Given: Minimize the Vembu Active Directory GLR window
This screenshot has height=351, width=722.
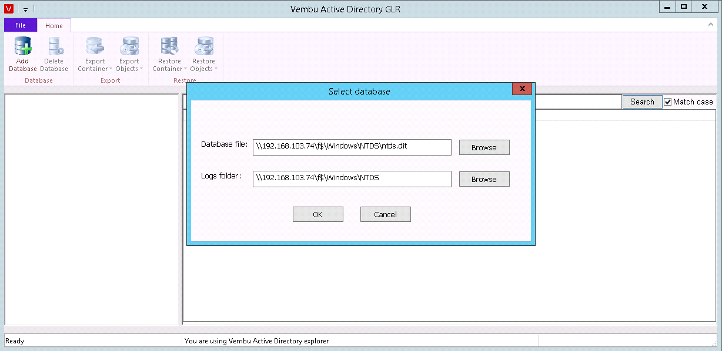Looking at the screenshot, I should (666, 6).
